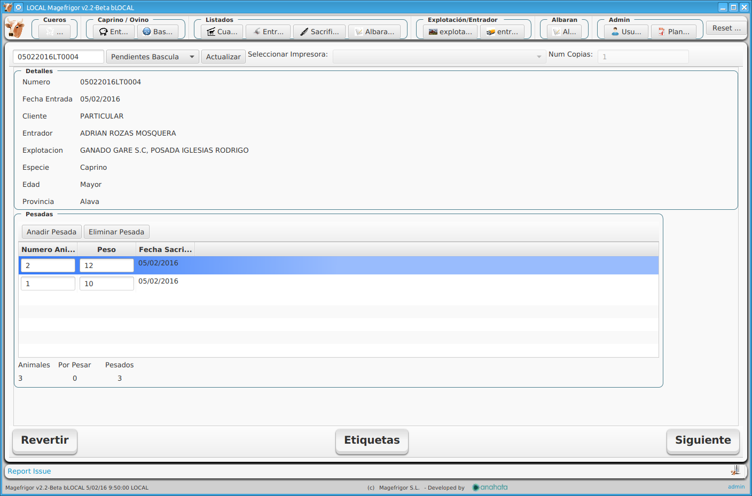This screenshot has height=496, width=752.
Task: Click the Por Pesar count label
Action: pyautogui.click(x=75, y=365)
